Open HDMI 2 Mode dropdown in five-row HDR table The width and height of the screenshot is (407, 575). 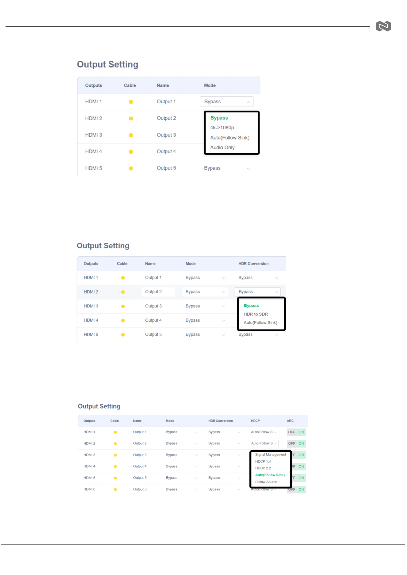(205, 292)
